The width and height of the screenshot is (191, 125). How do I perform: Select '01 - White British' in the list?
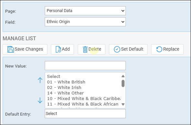(x=66, y=82)
